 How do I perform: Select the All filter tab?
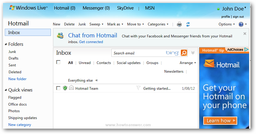71,63
